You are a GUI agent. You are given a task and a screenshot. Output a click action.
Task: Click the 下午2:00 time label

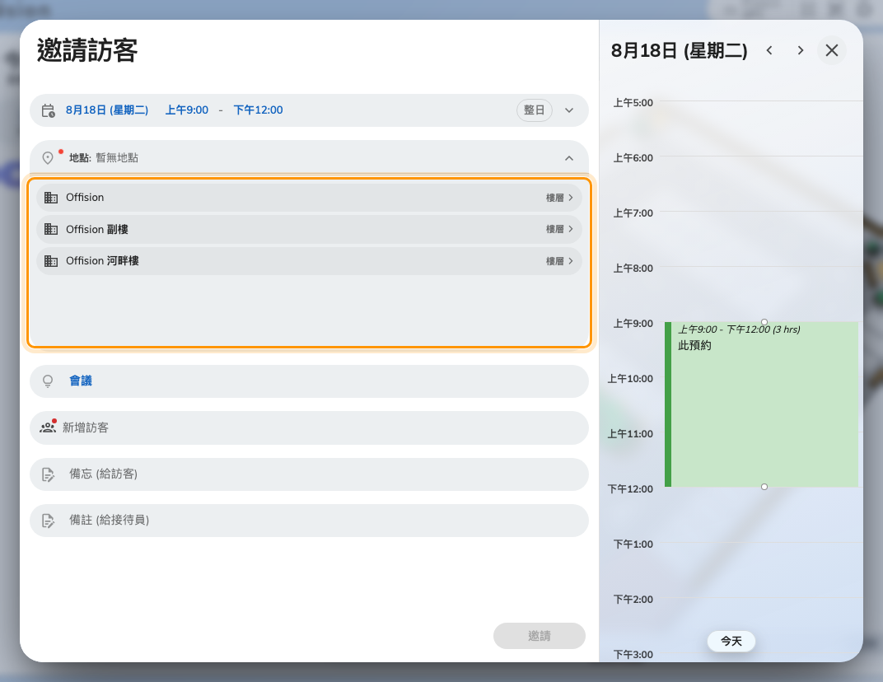[x=633, y=599]
